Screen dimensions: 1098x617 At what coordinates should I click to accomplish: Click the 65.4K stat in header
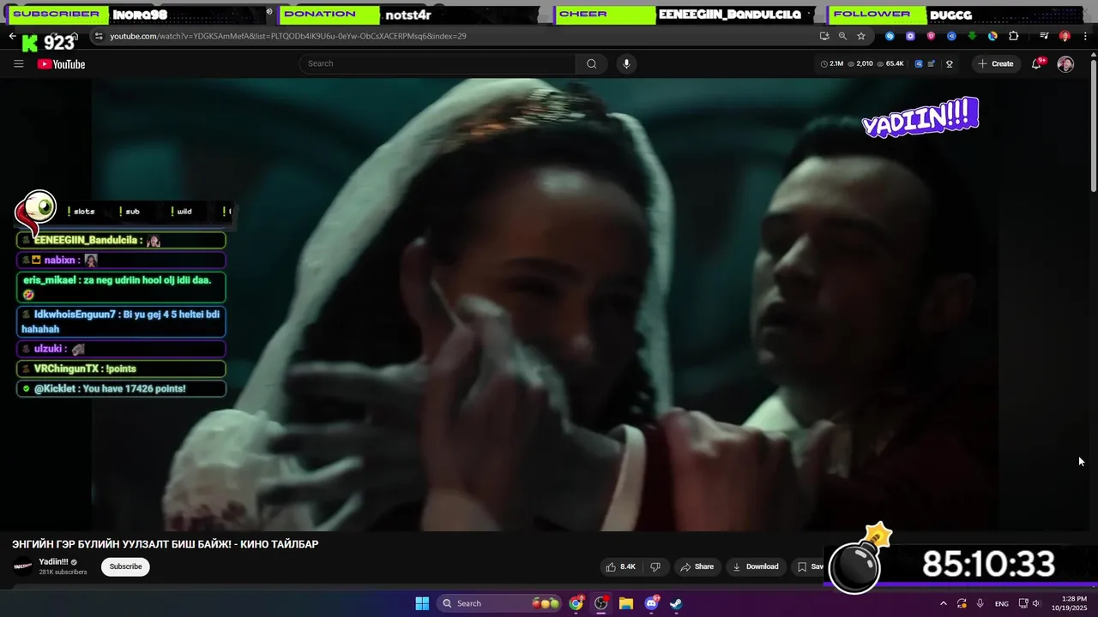pyautogui.click(x=890, y=63)
